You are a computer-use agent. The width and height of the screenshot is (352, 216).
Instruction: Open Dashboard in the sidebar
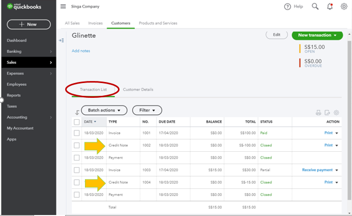point(17,40)
